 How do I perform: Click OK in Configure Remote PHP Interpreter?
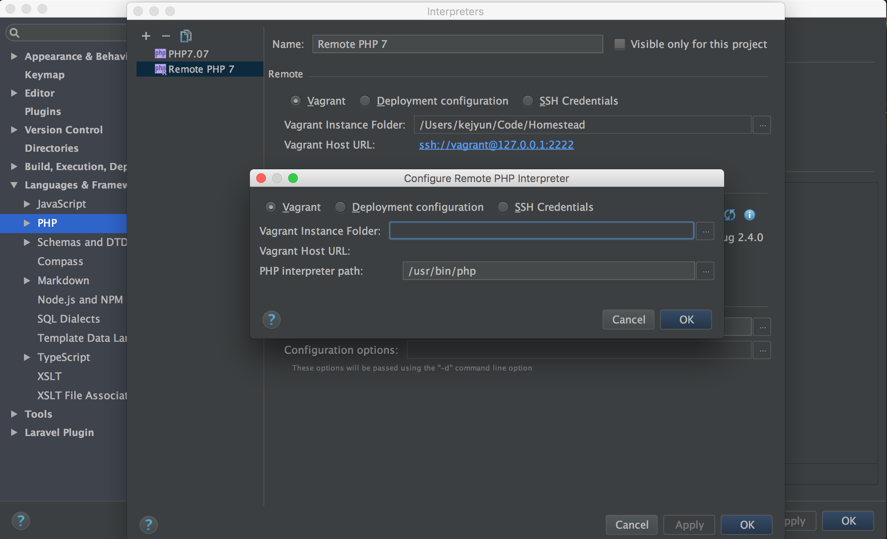click(686, 319)
